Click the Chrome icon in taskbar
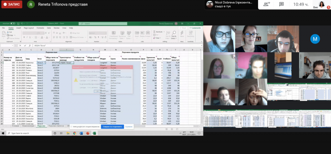 [75, 133]
